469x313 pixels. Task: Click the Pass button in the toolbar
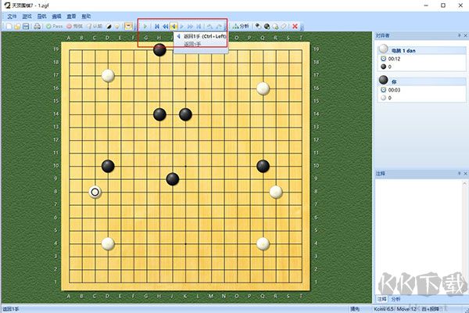(55, 27)
